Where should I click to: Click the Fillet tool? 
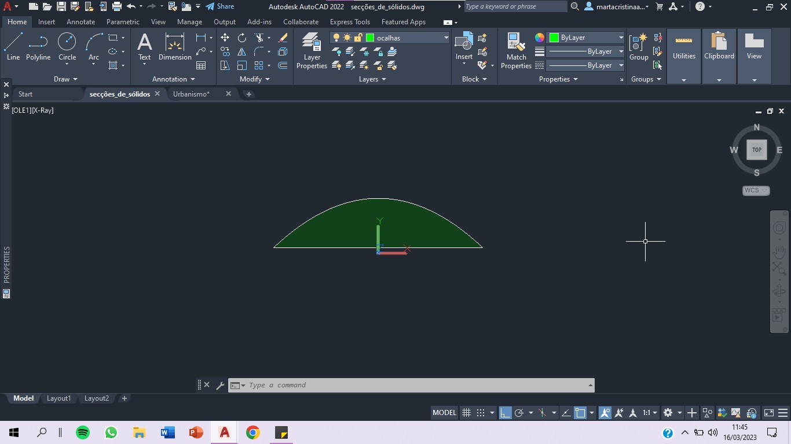(x=259, y=51)
